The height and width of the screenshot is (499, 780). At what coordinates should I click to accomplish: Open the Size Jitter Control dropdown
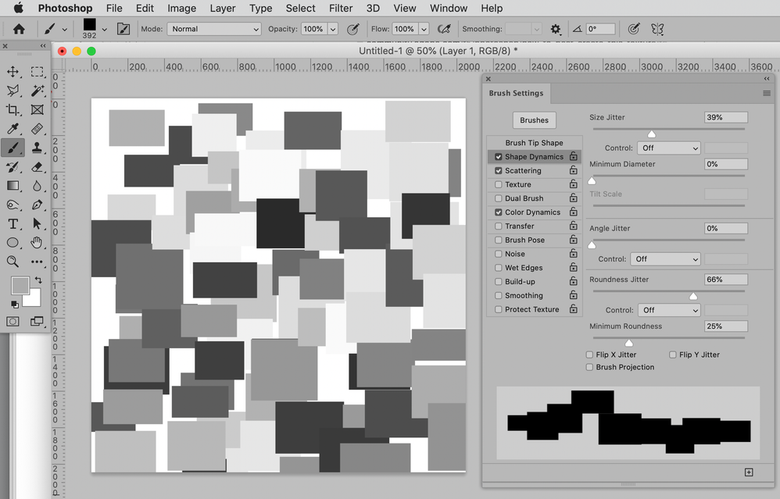[x=668, y=148]
